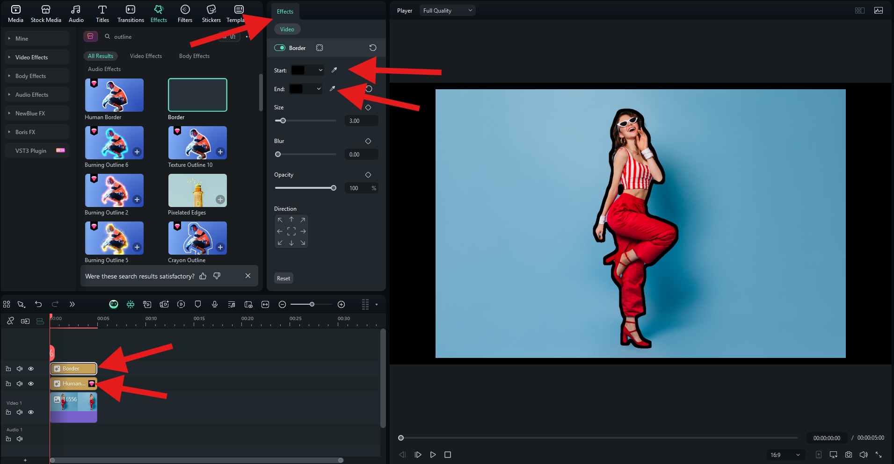Toggle the Border effect switch
The width and height of the screenshot is (894, 464).
[x=280, y=48]
